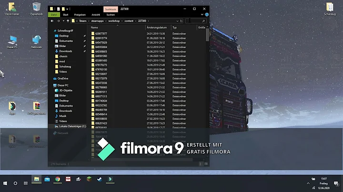
Task: Expand the ribbon with the chevron
Action: [202, 15]
